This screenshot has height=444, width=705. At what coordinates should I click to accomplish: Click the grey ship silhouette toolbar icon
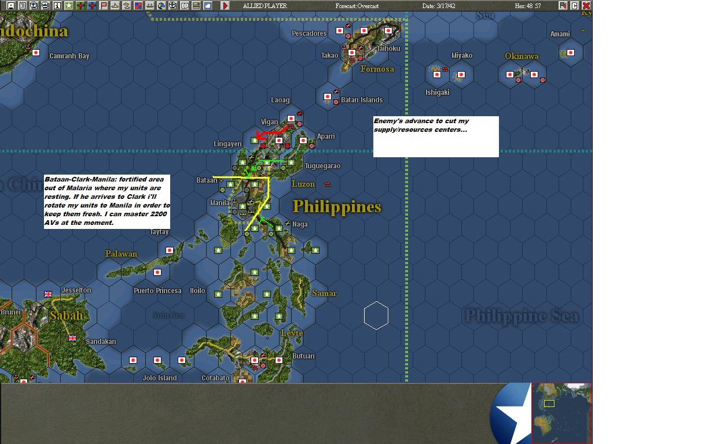[150, 5]
